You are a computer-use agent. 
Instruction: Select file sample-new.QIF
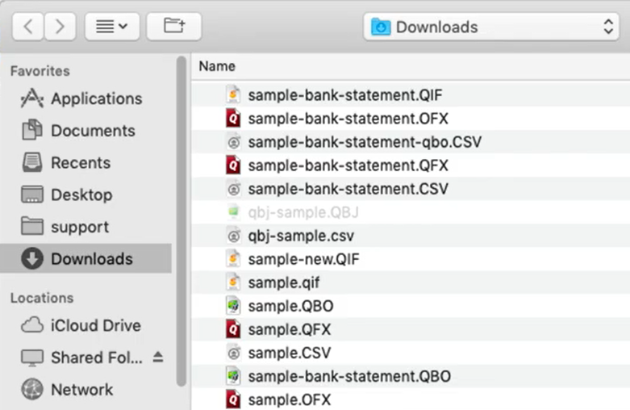click(411, 259)
